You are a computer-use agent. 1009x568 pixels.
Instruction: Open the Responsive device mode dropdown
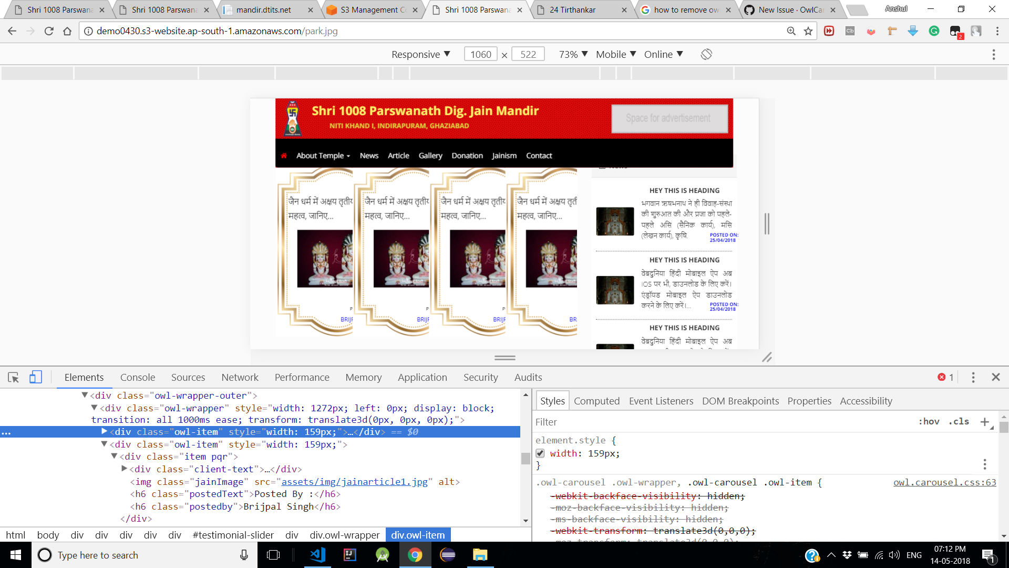pyautogui.click(x=420, y=54)
